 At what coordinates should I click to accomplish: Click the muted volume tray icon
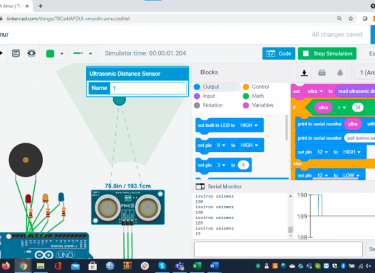[x=368, y=265]
